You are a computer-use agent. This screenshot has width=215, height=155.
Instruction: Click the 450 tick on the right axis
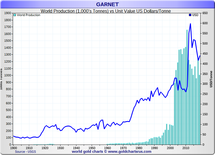(x=205, y=54)
